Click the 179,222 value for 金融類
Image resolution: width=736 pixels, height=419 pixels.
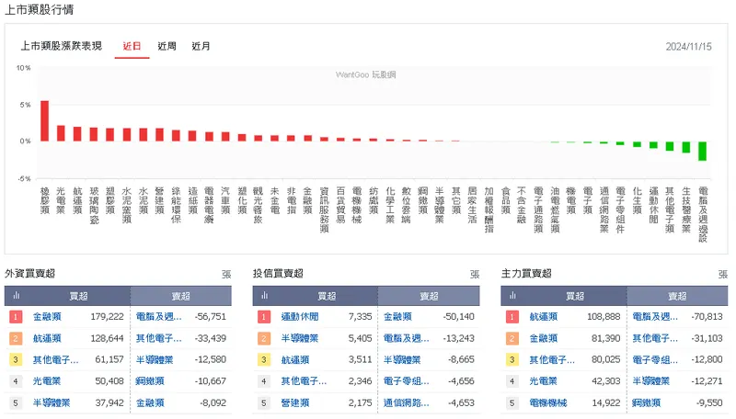(x=107, y=317)
